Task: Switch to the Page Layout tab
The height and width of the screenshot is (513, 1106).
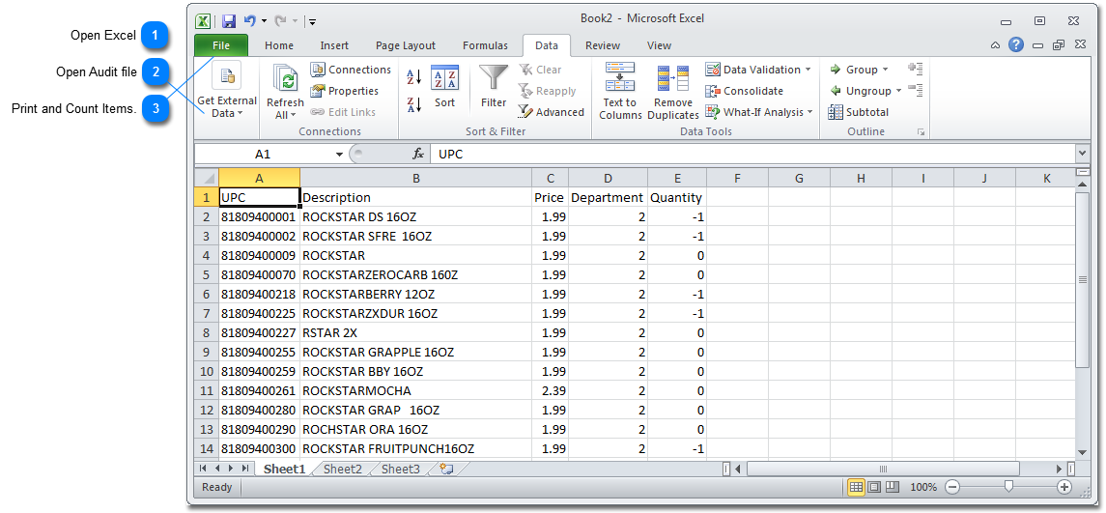Action: click(x=406, y=45)
